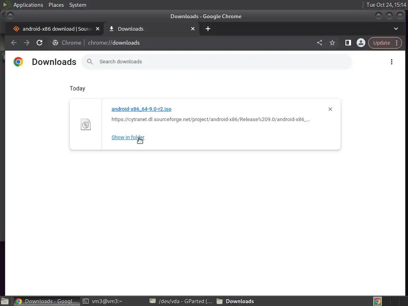This screenshot has height=306, width=408.
Task: Close the android-x86 download tab
Action: 98,29
